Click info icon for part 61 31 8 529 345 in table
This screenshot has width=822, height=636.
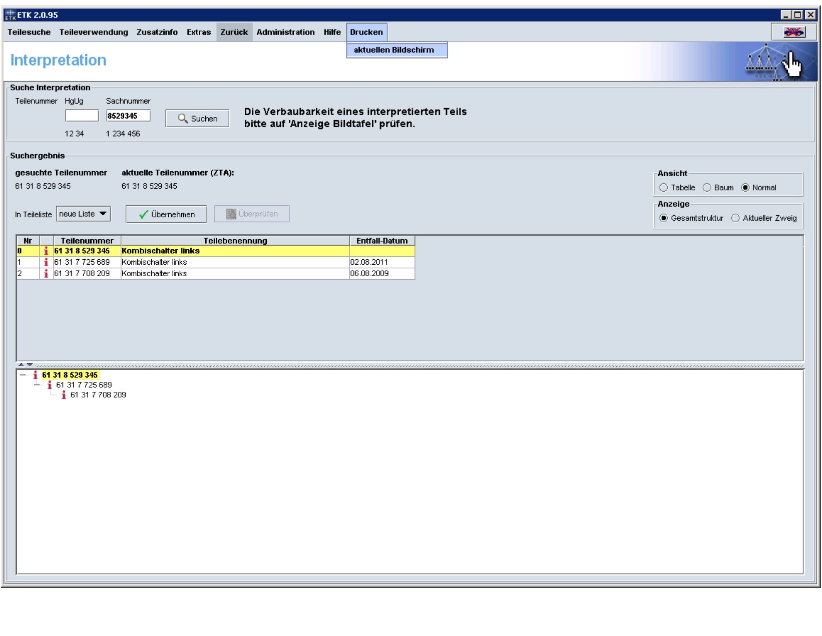[x=46, y=251]
